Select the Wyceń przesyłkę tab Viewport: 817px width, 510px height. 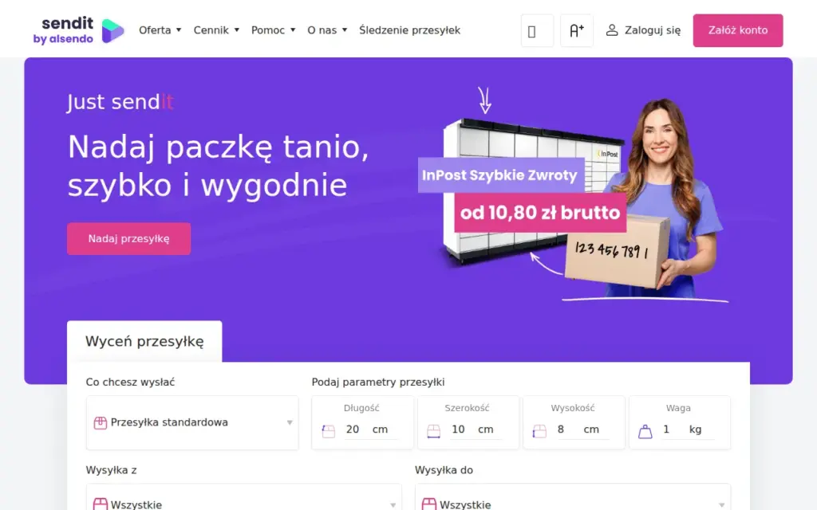[144, 341]
